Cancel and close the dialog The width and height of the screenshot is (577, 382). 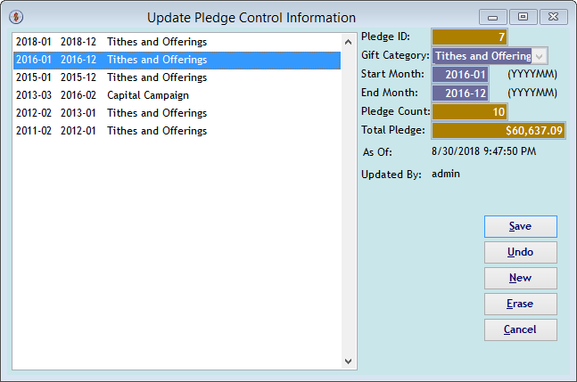(520, 329)
